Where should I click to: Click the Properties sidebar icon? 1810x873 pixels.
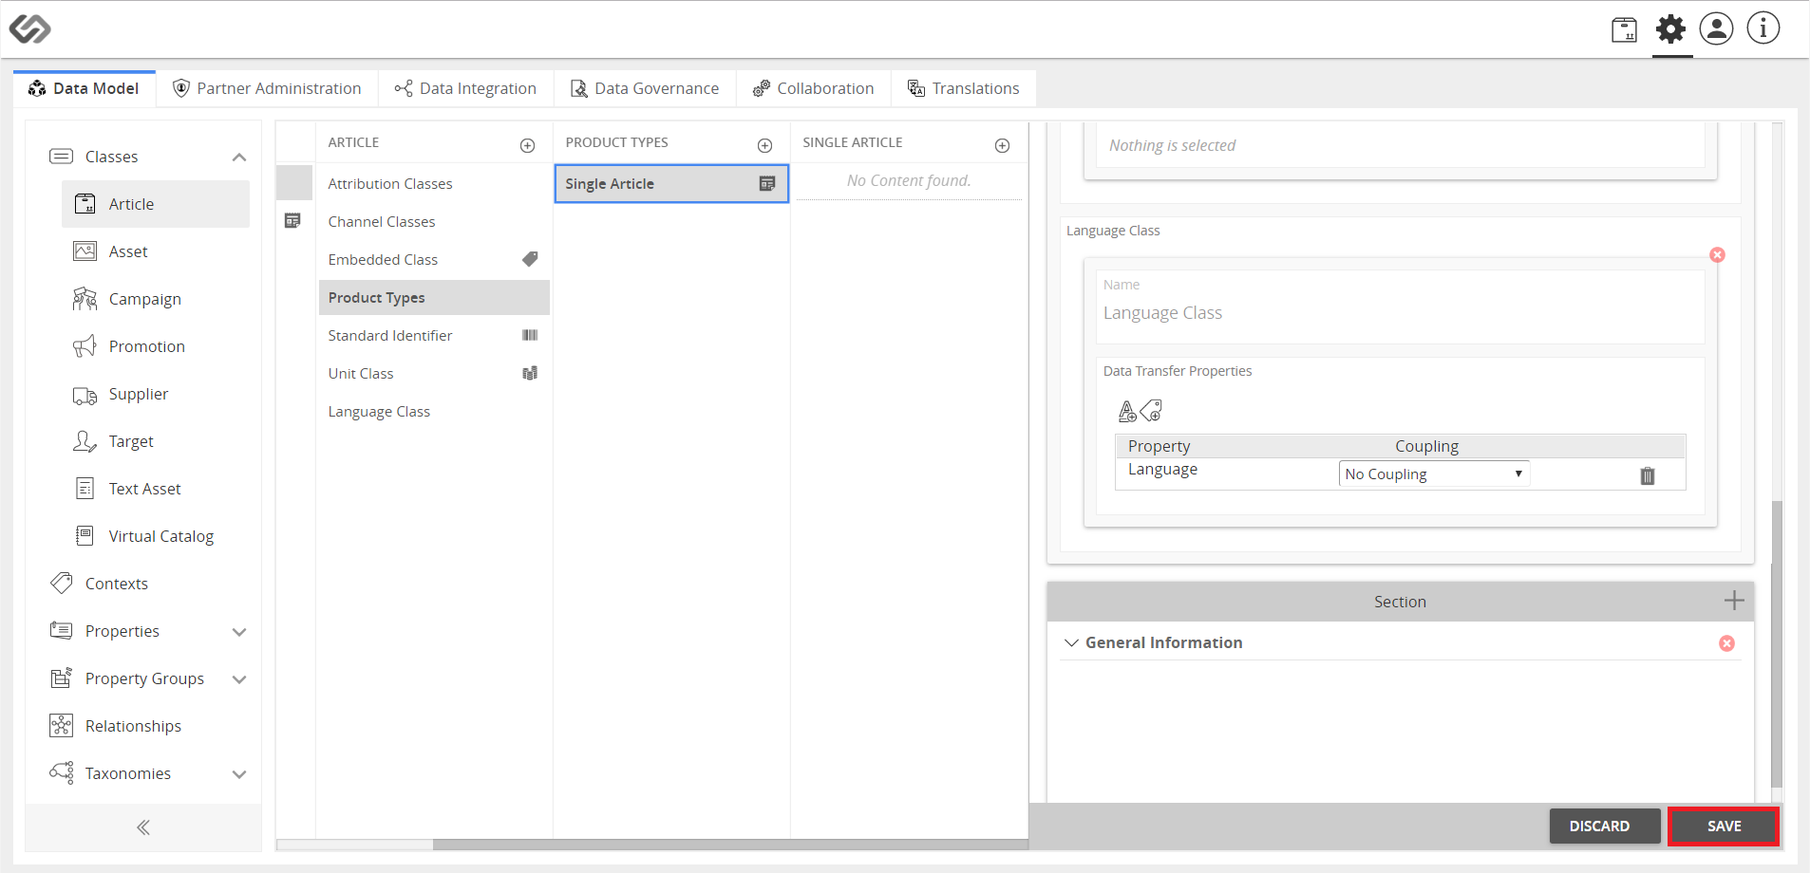coord(62,631)
